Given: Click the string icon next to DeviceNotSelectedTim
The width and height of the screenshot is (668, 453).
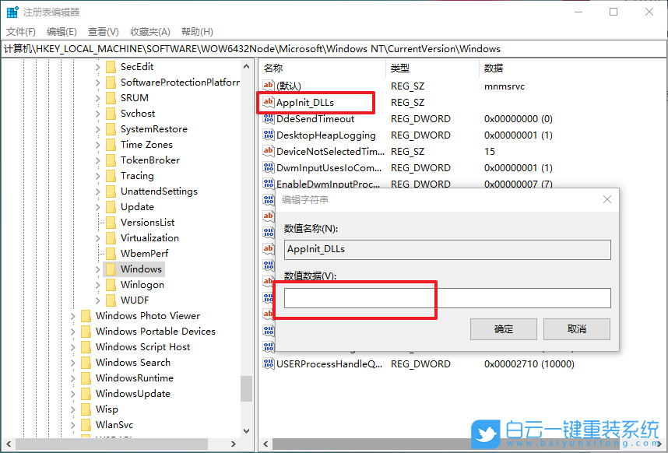Looking at the screenshot, I should click(x=268, y=151).
